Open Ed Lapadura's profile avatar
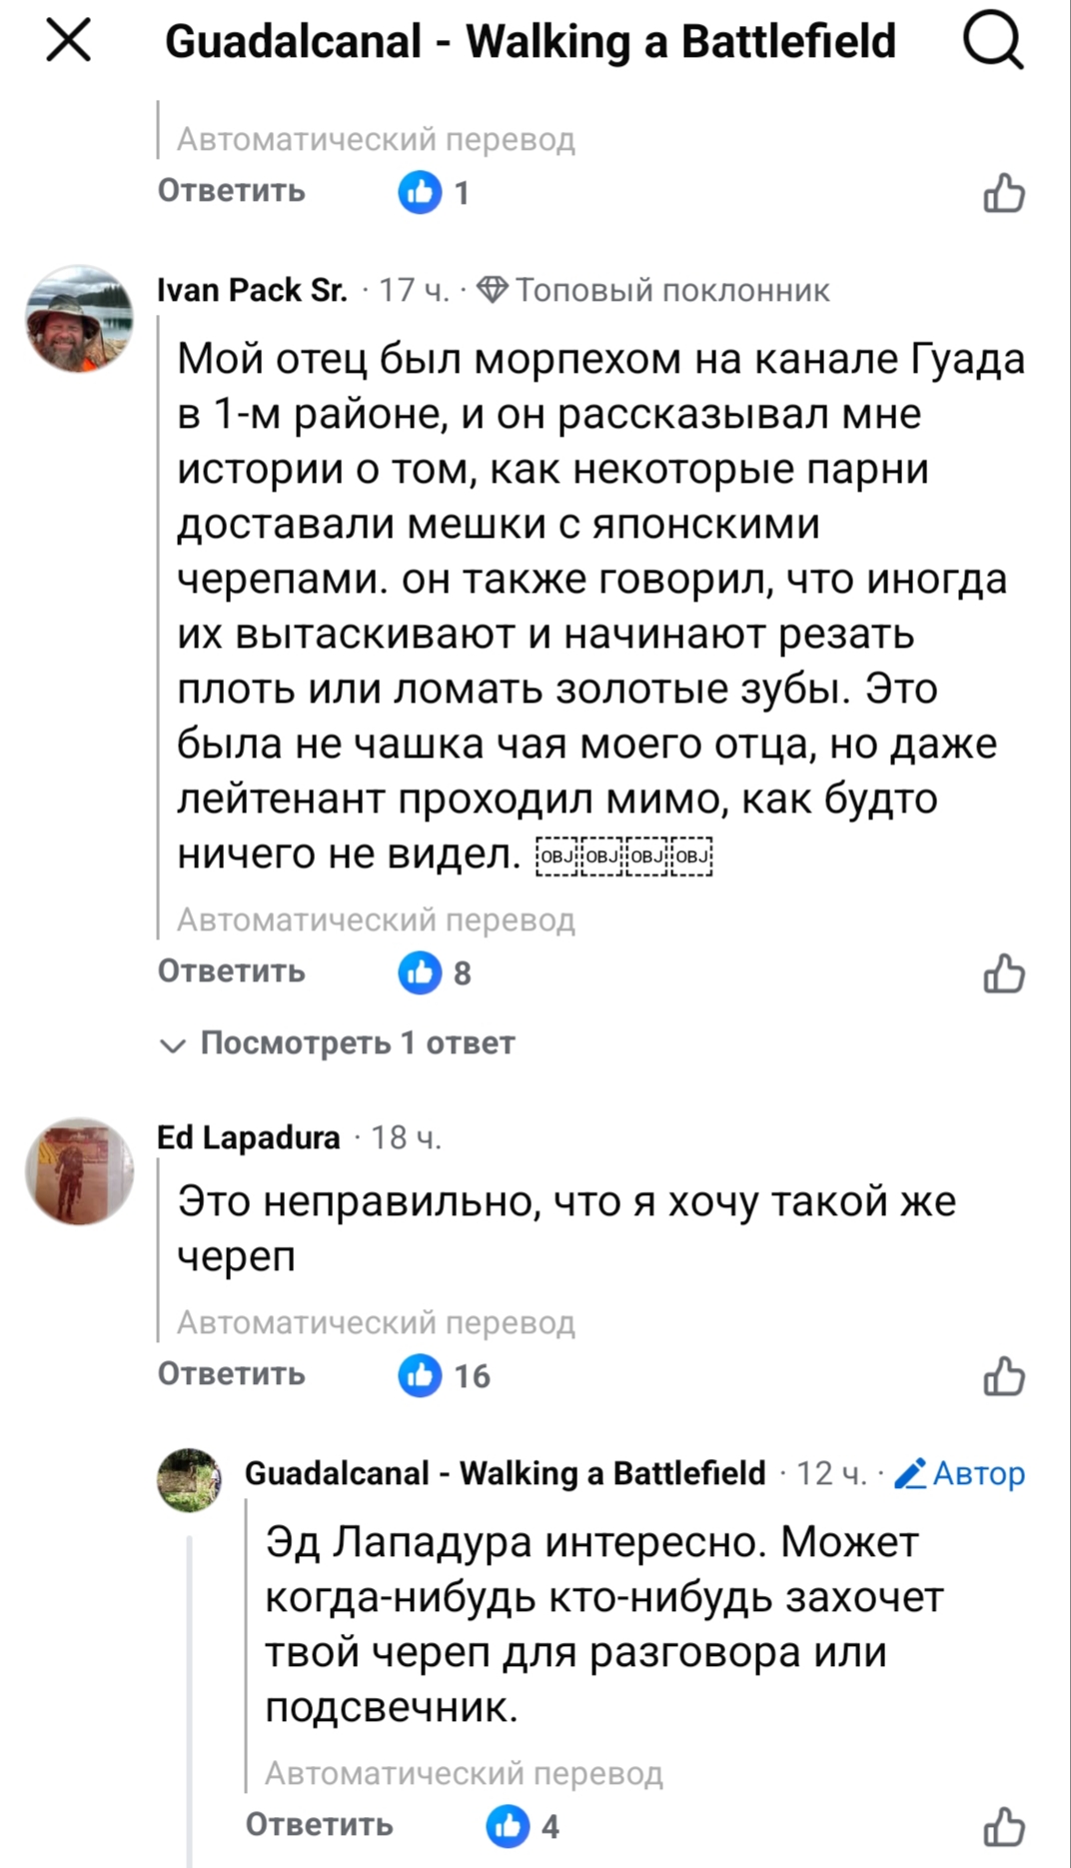 (79, 1171)
